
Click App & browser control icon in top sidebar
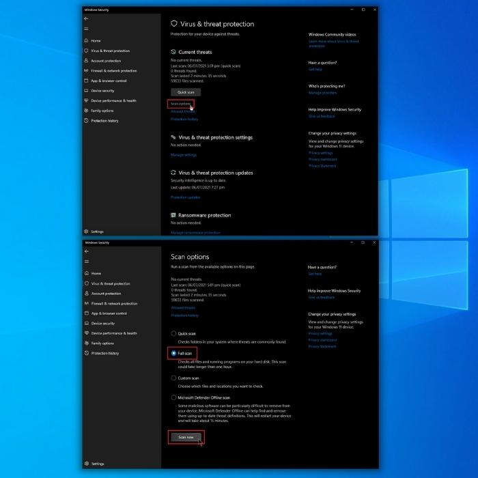tap(86, 81)
